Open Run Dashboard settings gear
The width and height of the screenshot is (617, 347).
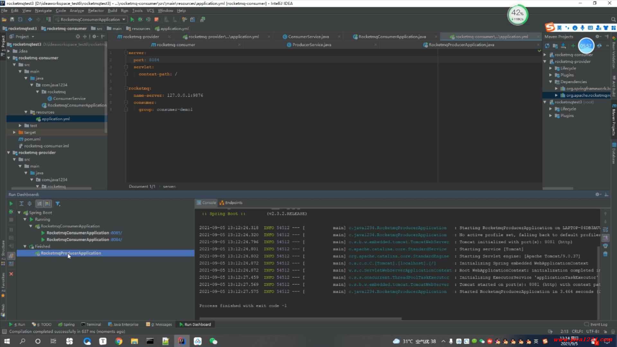click(x=598, y=194)
